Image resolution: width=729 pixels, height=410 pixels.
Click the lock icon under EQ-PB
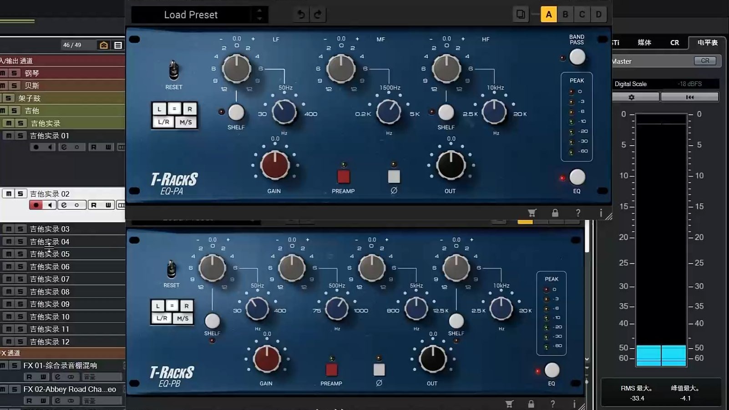pyautogui.click(x=531, y=404)
